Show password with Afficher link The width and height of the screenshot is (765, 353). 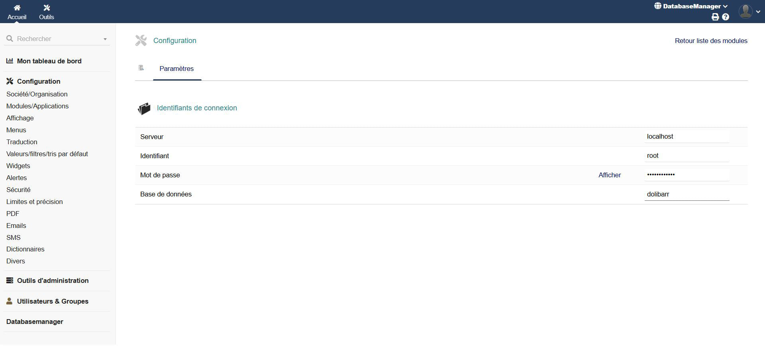click(x=609, y=175)
